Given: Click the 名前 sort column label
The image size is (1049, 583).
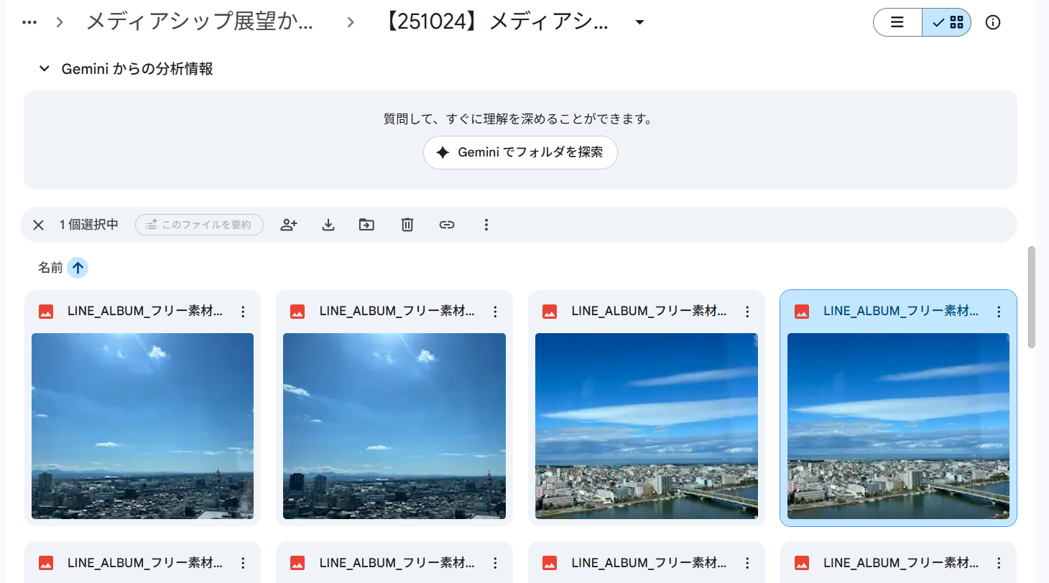Looking at the screenshot, I should (50, 268).
